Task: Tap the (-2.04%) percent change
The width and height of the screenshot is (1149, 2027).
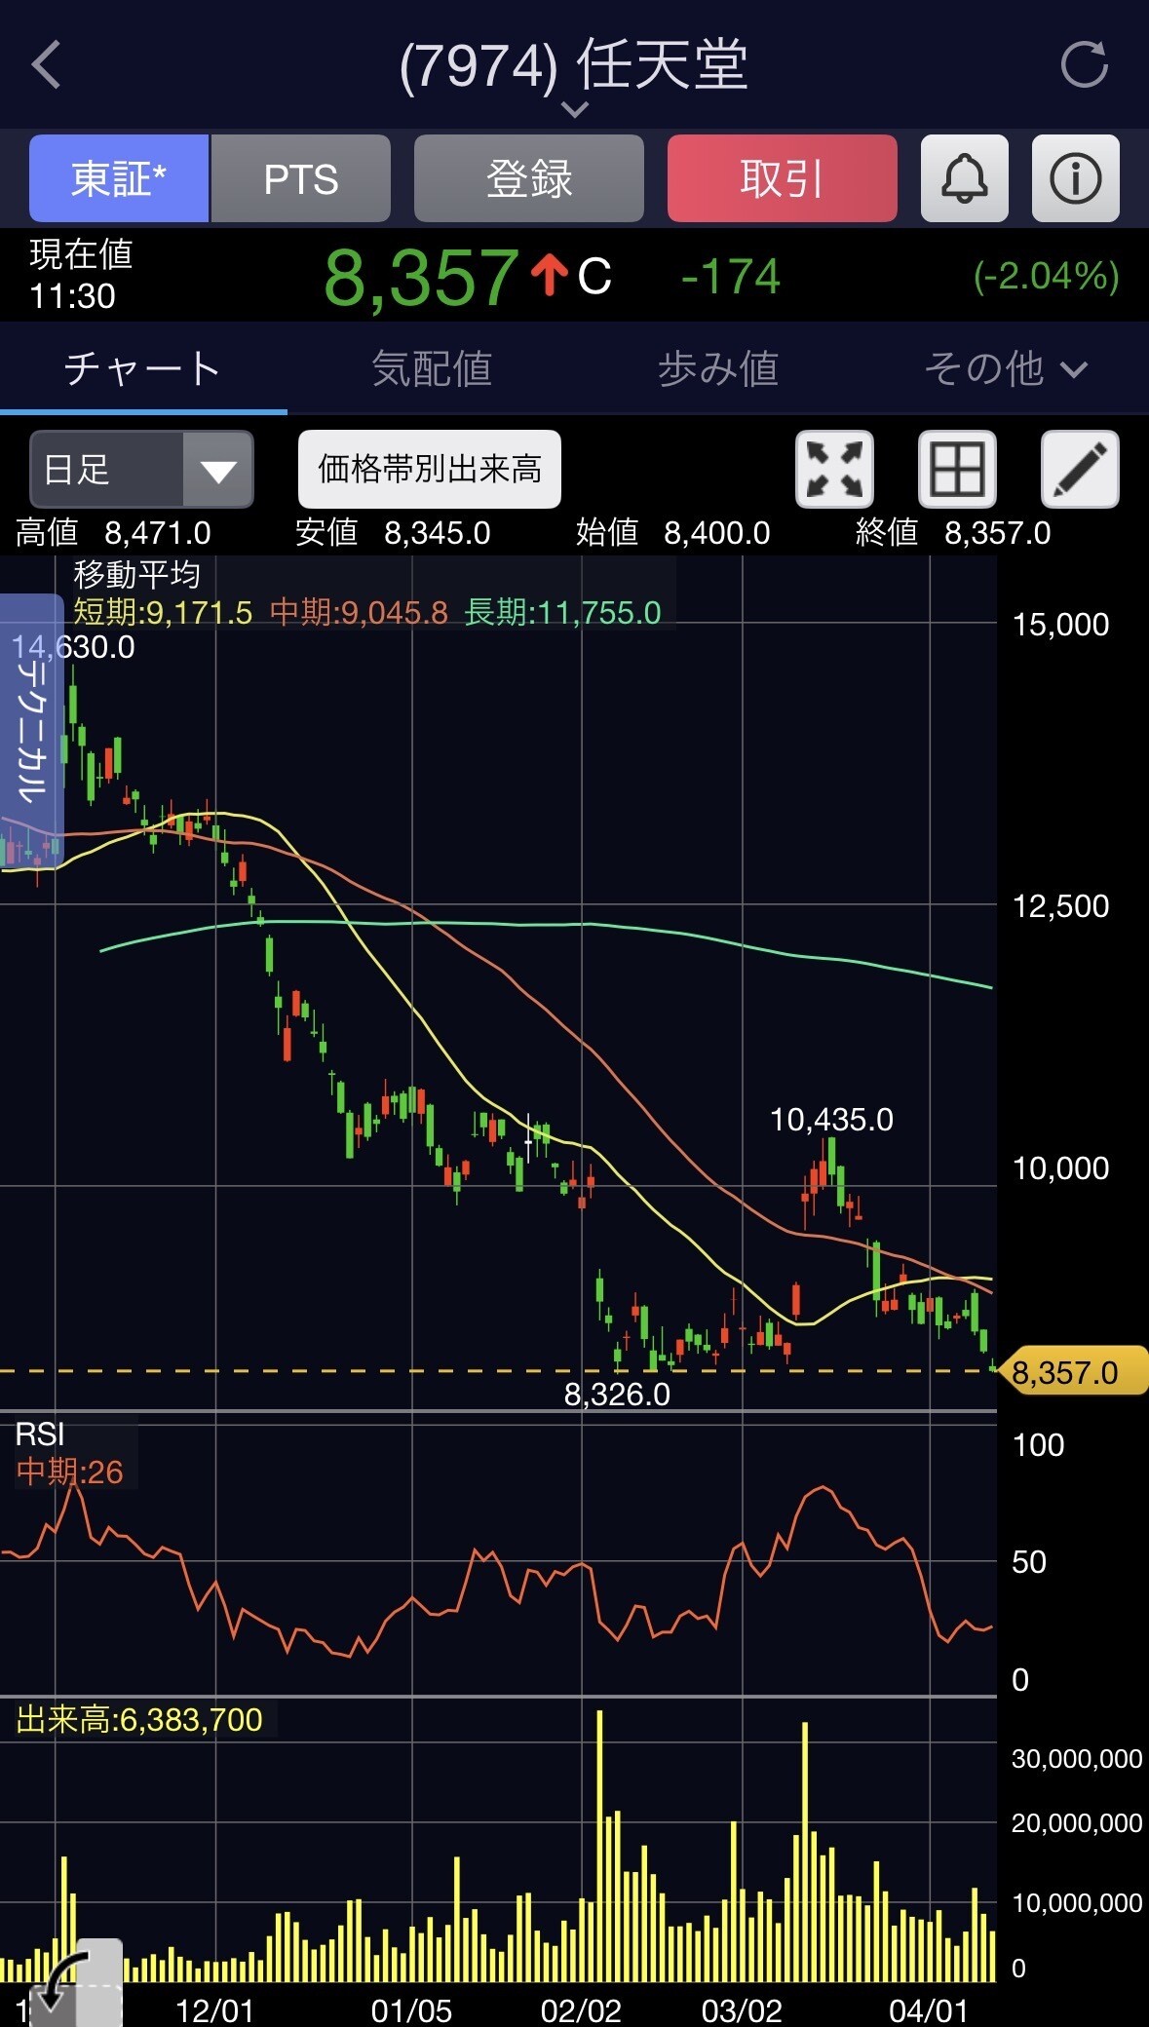Action: coord(1046,276)
